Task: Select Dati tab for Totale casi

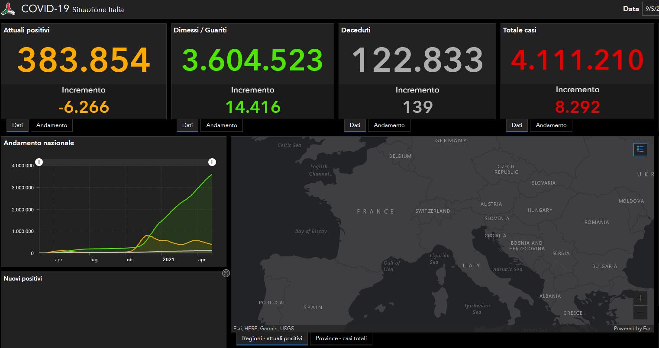Action: point(517,125)
